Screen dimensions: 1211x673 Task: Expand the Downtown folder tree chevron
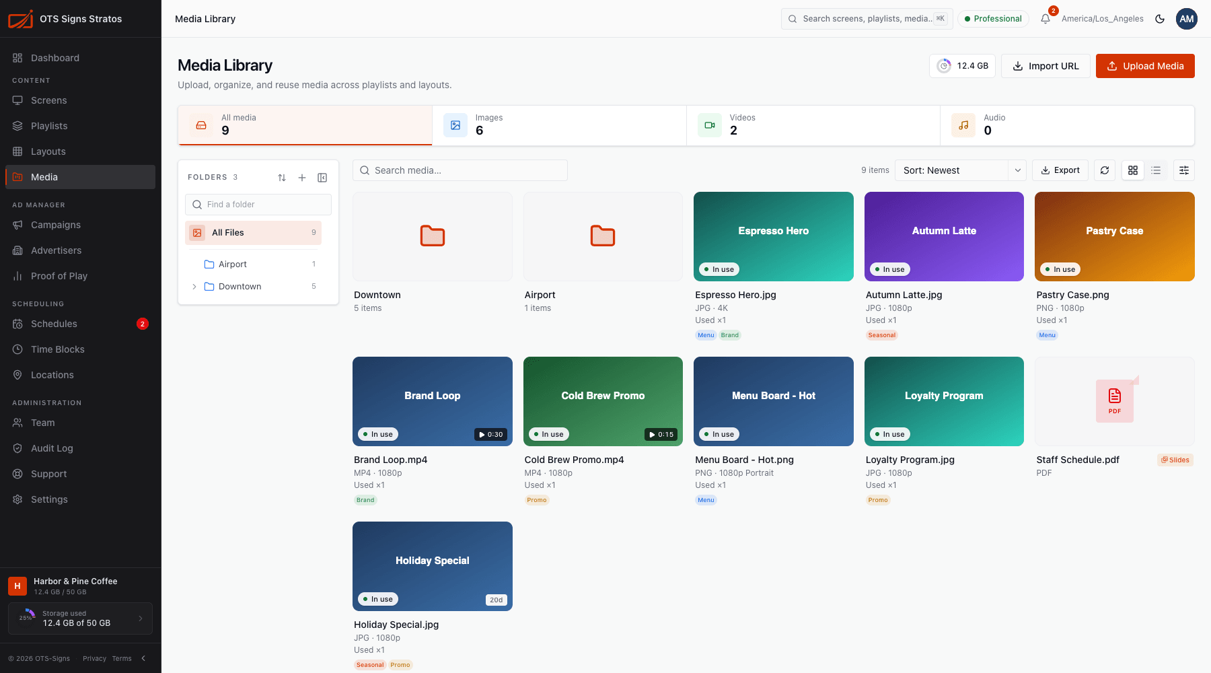tap(194, 287)
